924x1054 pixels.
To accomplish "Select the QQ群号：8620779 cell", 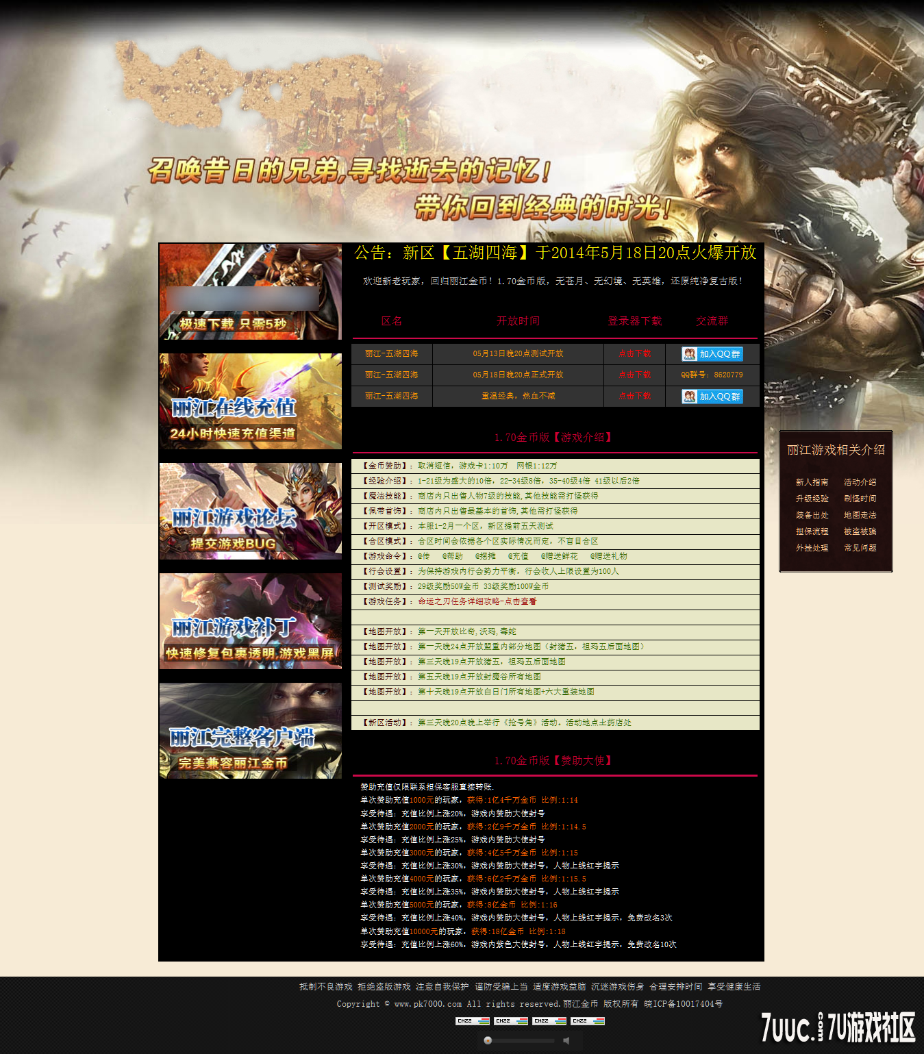I will [712, 375].
